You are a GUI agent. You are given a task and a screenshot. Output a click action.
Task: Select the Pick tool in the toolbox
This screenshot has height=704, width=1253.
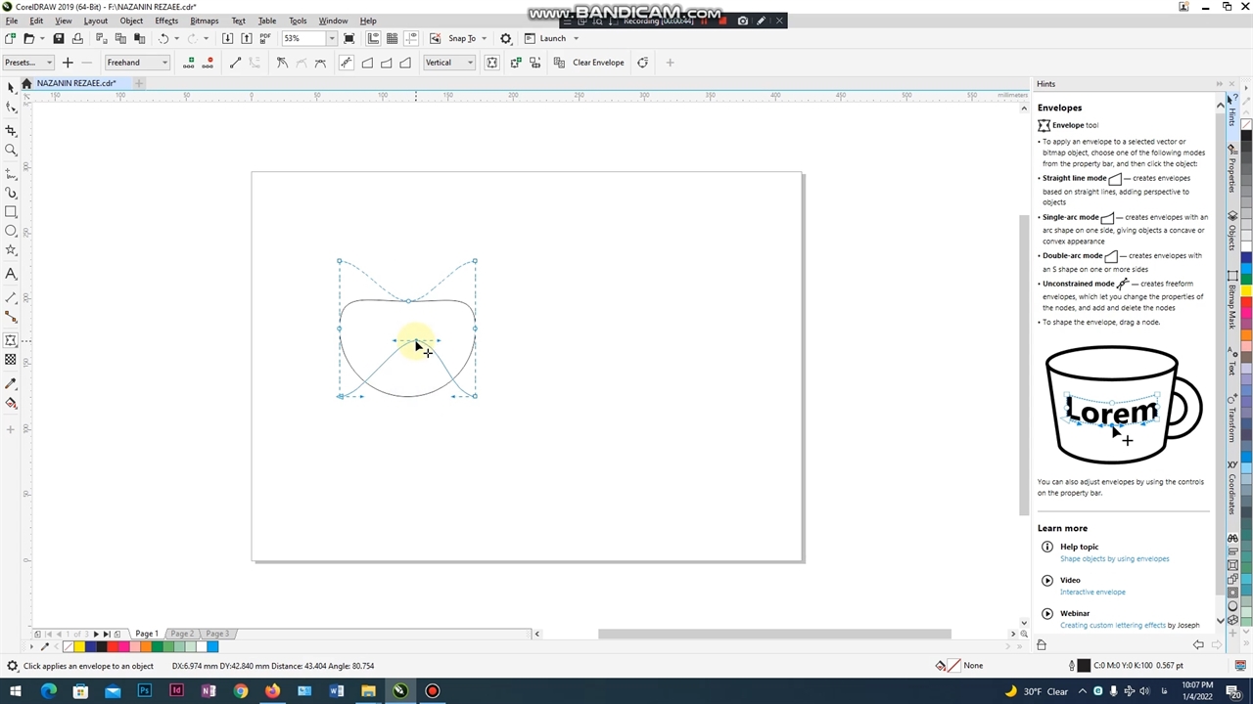click(11, 88)
